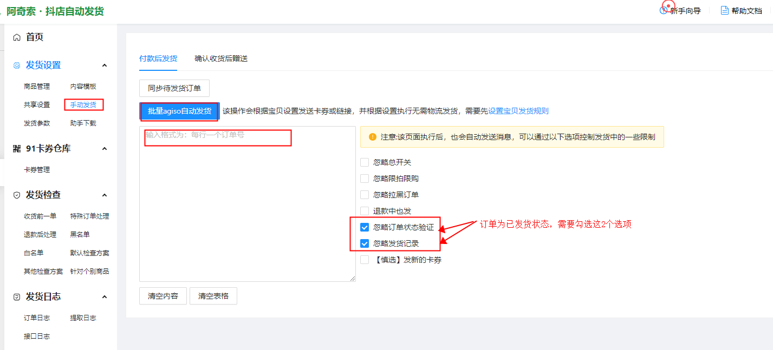Tick 退款中也发 checkbox
The image size is (773, 350).
click(365, 211)
